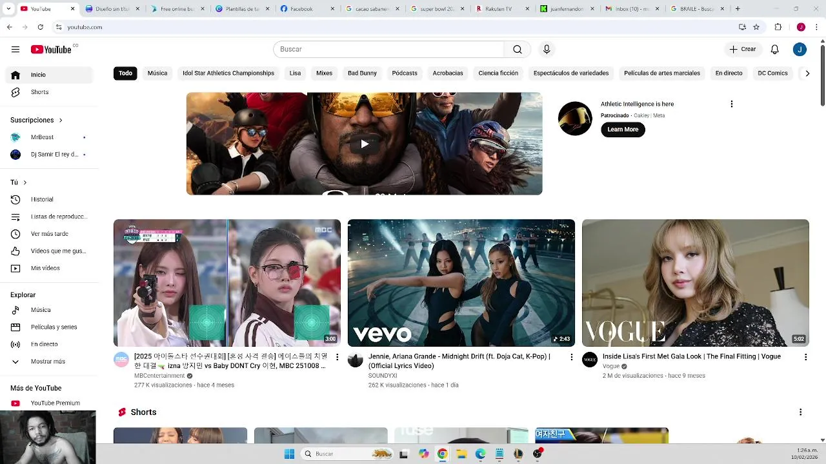The width and height of the screenshot is (826, 464).
Task: Reload the page in Chrome
Action: [40, 27]
